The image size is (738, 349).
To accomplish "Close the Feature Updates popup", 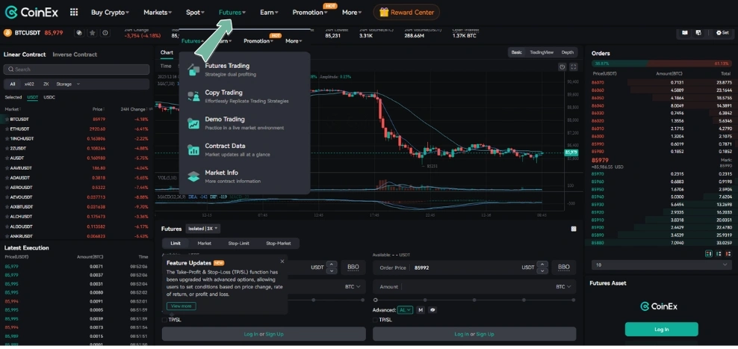I will (282, 261).
